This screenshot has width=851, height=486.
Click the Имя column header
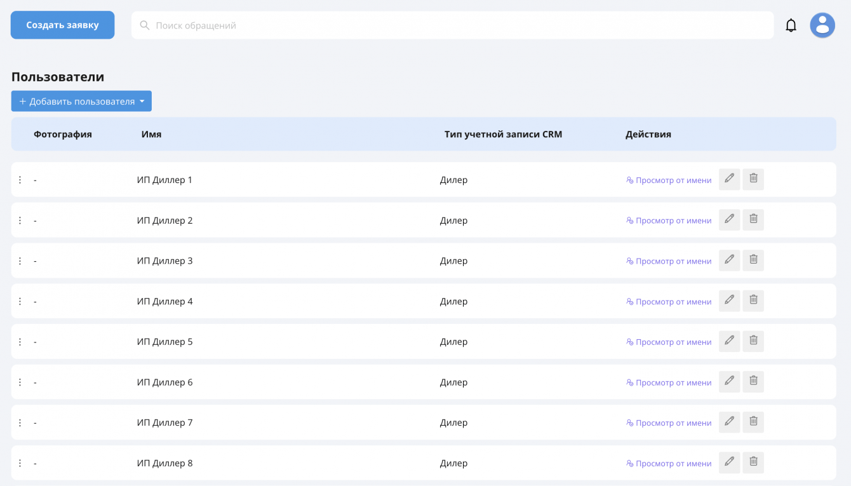(x=151, y=134)
